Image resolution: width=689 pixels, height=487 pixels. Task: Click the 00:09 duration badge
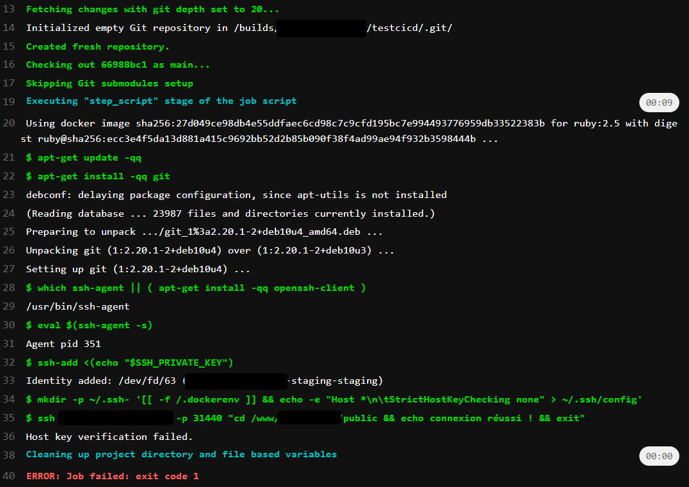click(x=659, y=103)
